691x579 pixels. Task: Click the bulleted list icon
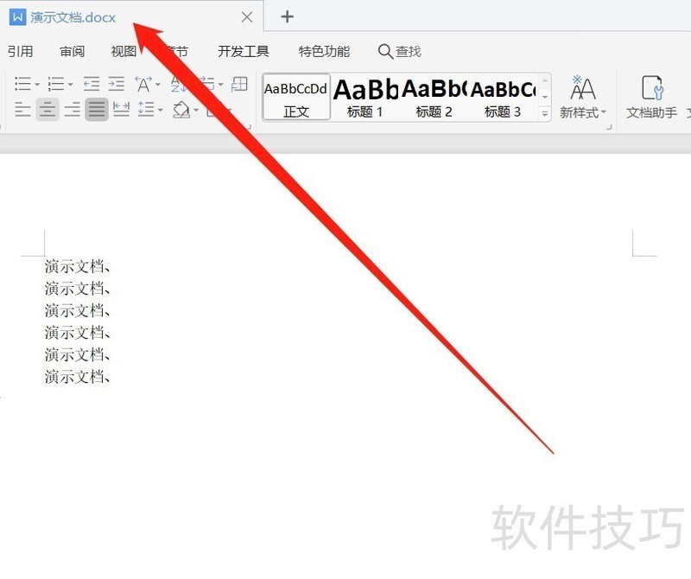click(x=23, y=84)
